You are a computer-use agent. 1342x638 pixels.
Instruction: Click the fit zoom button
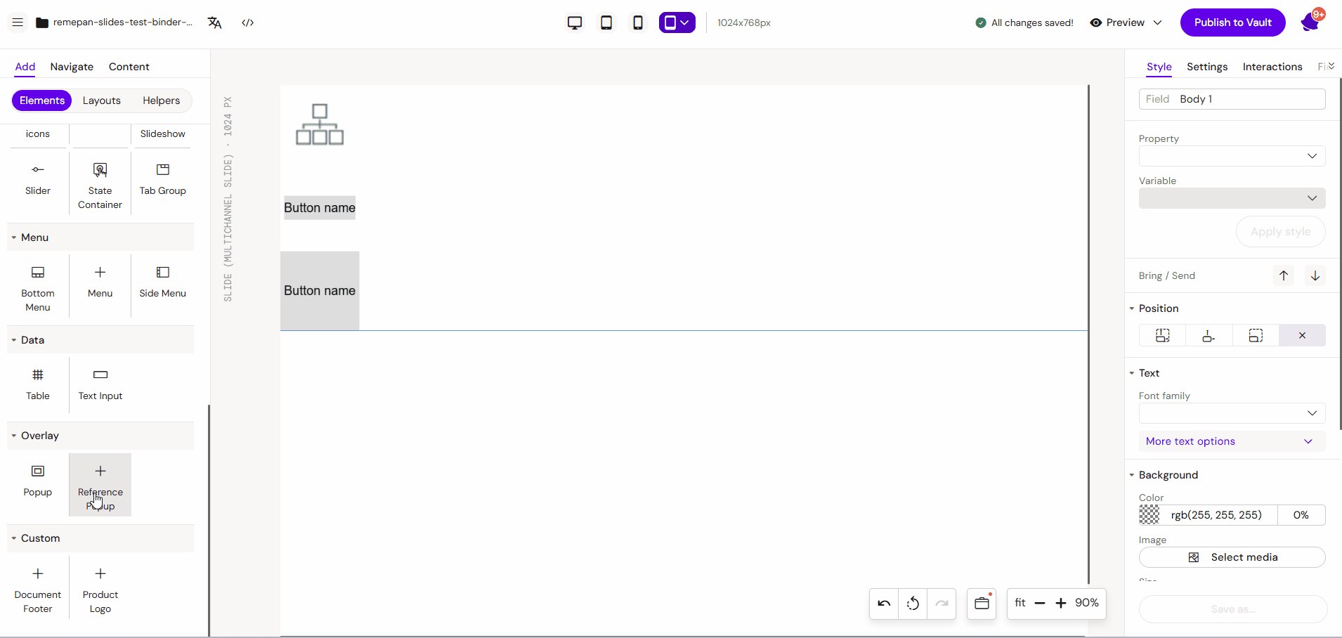[x=1020, y=603]
